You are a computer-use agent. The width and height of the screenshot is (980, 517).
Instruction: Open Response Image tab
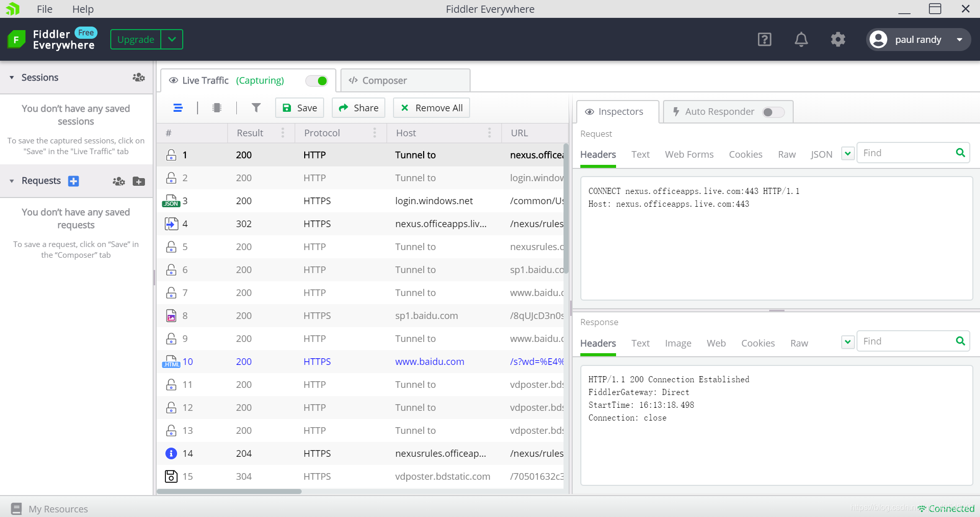coord(678,343)
